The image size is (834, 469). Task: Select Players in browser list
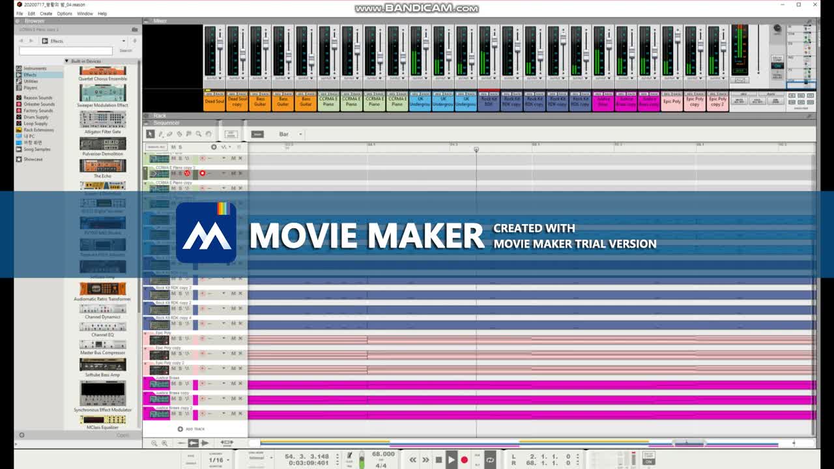tap(30, 87)
